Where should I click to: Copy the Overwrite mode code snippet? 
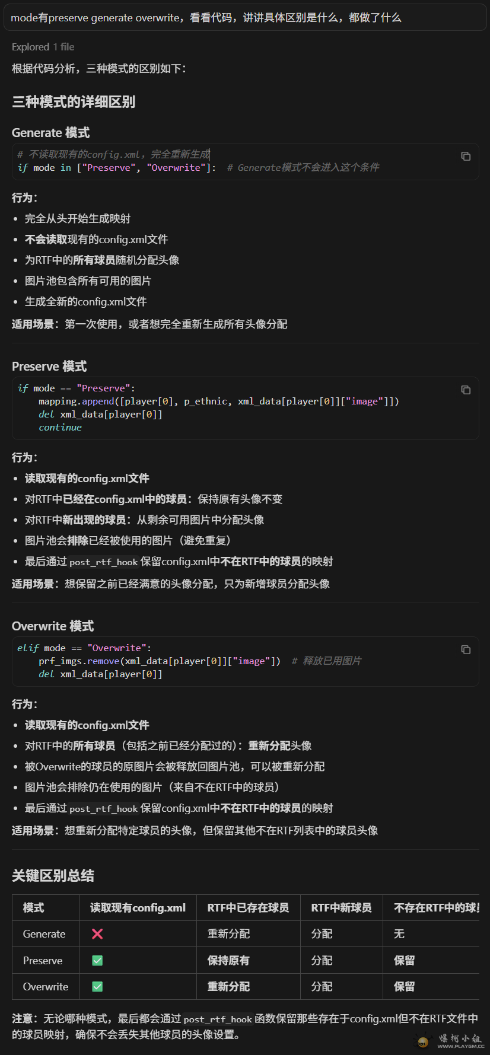coord(466,649)
